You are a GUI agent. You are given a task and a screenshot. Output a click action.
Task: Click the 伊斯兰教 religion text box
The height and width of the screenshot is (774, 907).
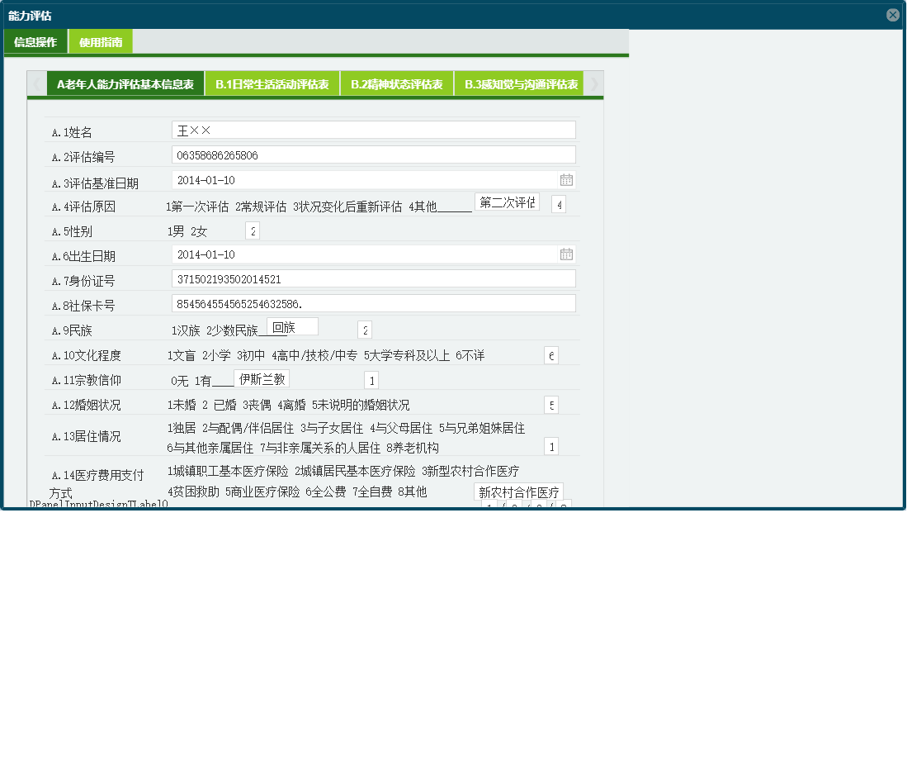pos(261,379)
